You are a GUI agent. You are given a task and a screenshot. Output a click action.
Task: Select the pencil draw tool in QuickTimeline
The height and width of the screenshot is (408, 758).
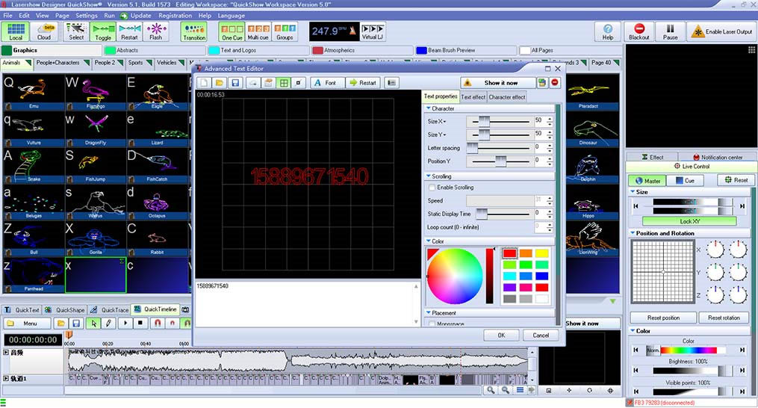tap(109, 323)
